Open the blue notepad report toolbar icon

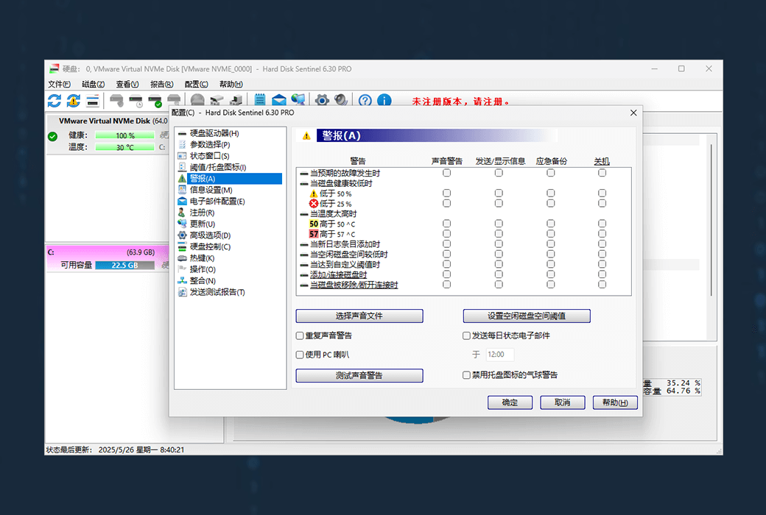(x=260, y=100)
